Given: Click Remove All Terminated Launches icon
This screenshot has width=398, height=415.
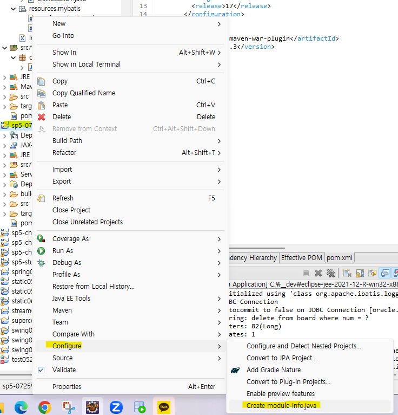Looking at the screenshot, I should point(330,273).
